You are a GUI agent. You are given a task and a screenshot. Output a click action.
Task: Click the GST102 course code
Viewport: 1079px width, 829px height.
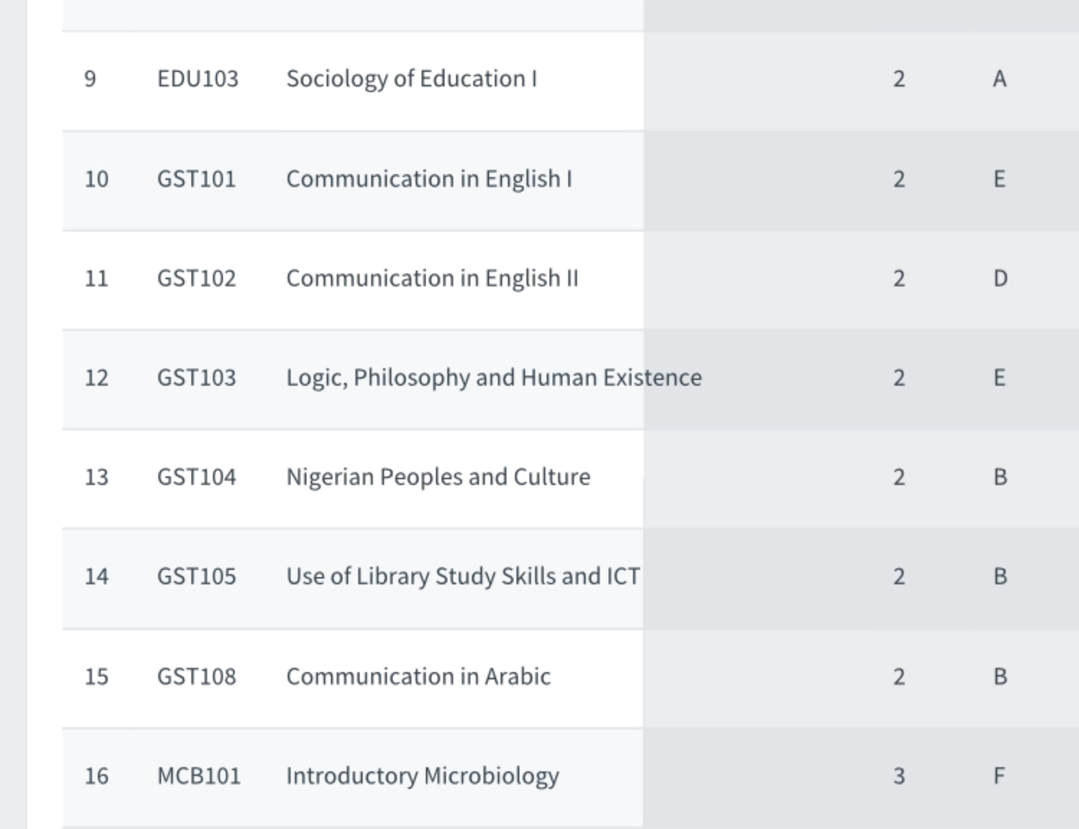[x=196, y=278]
